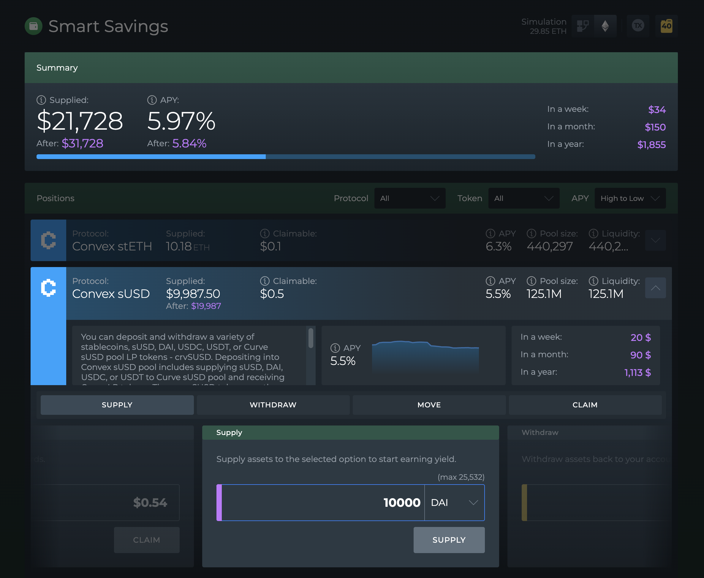
Task: Open the TX transaction history icon
Action: point(638,26)
